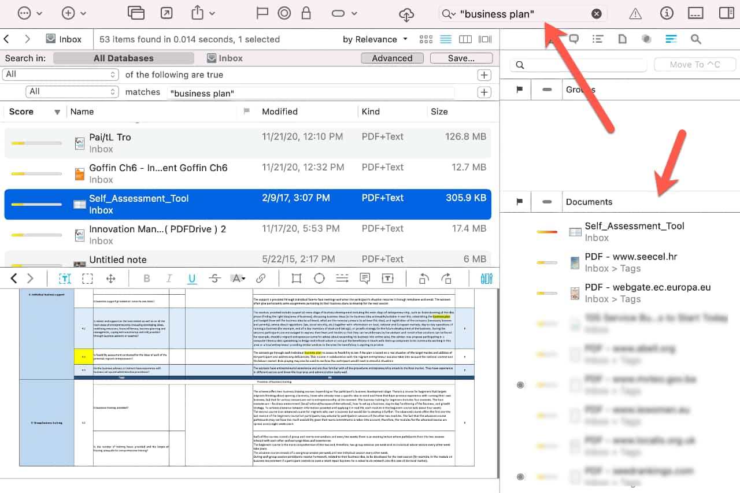
Task: Click the strikethrough formatting icon
Action: [214, 279]
